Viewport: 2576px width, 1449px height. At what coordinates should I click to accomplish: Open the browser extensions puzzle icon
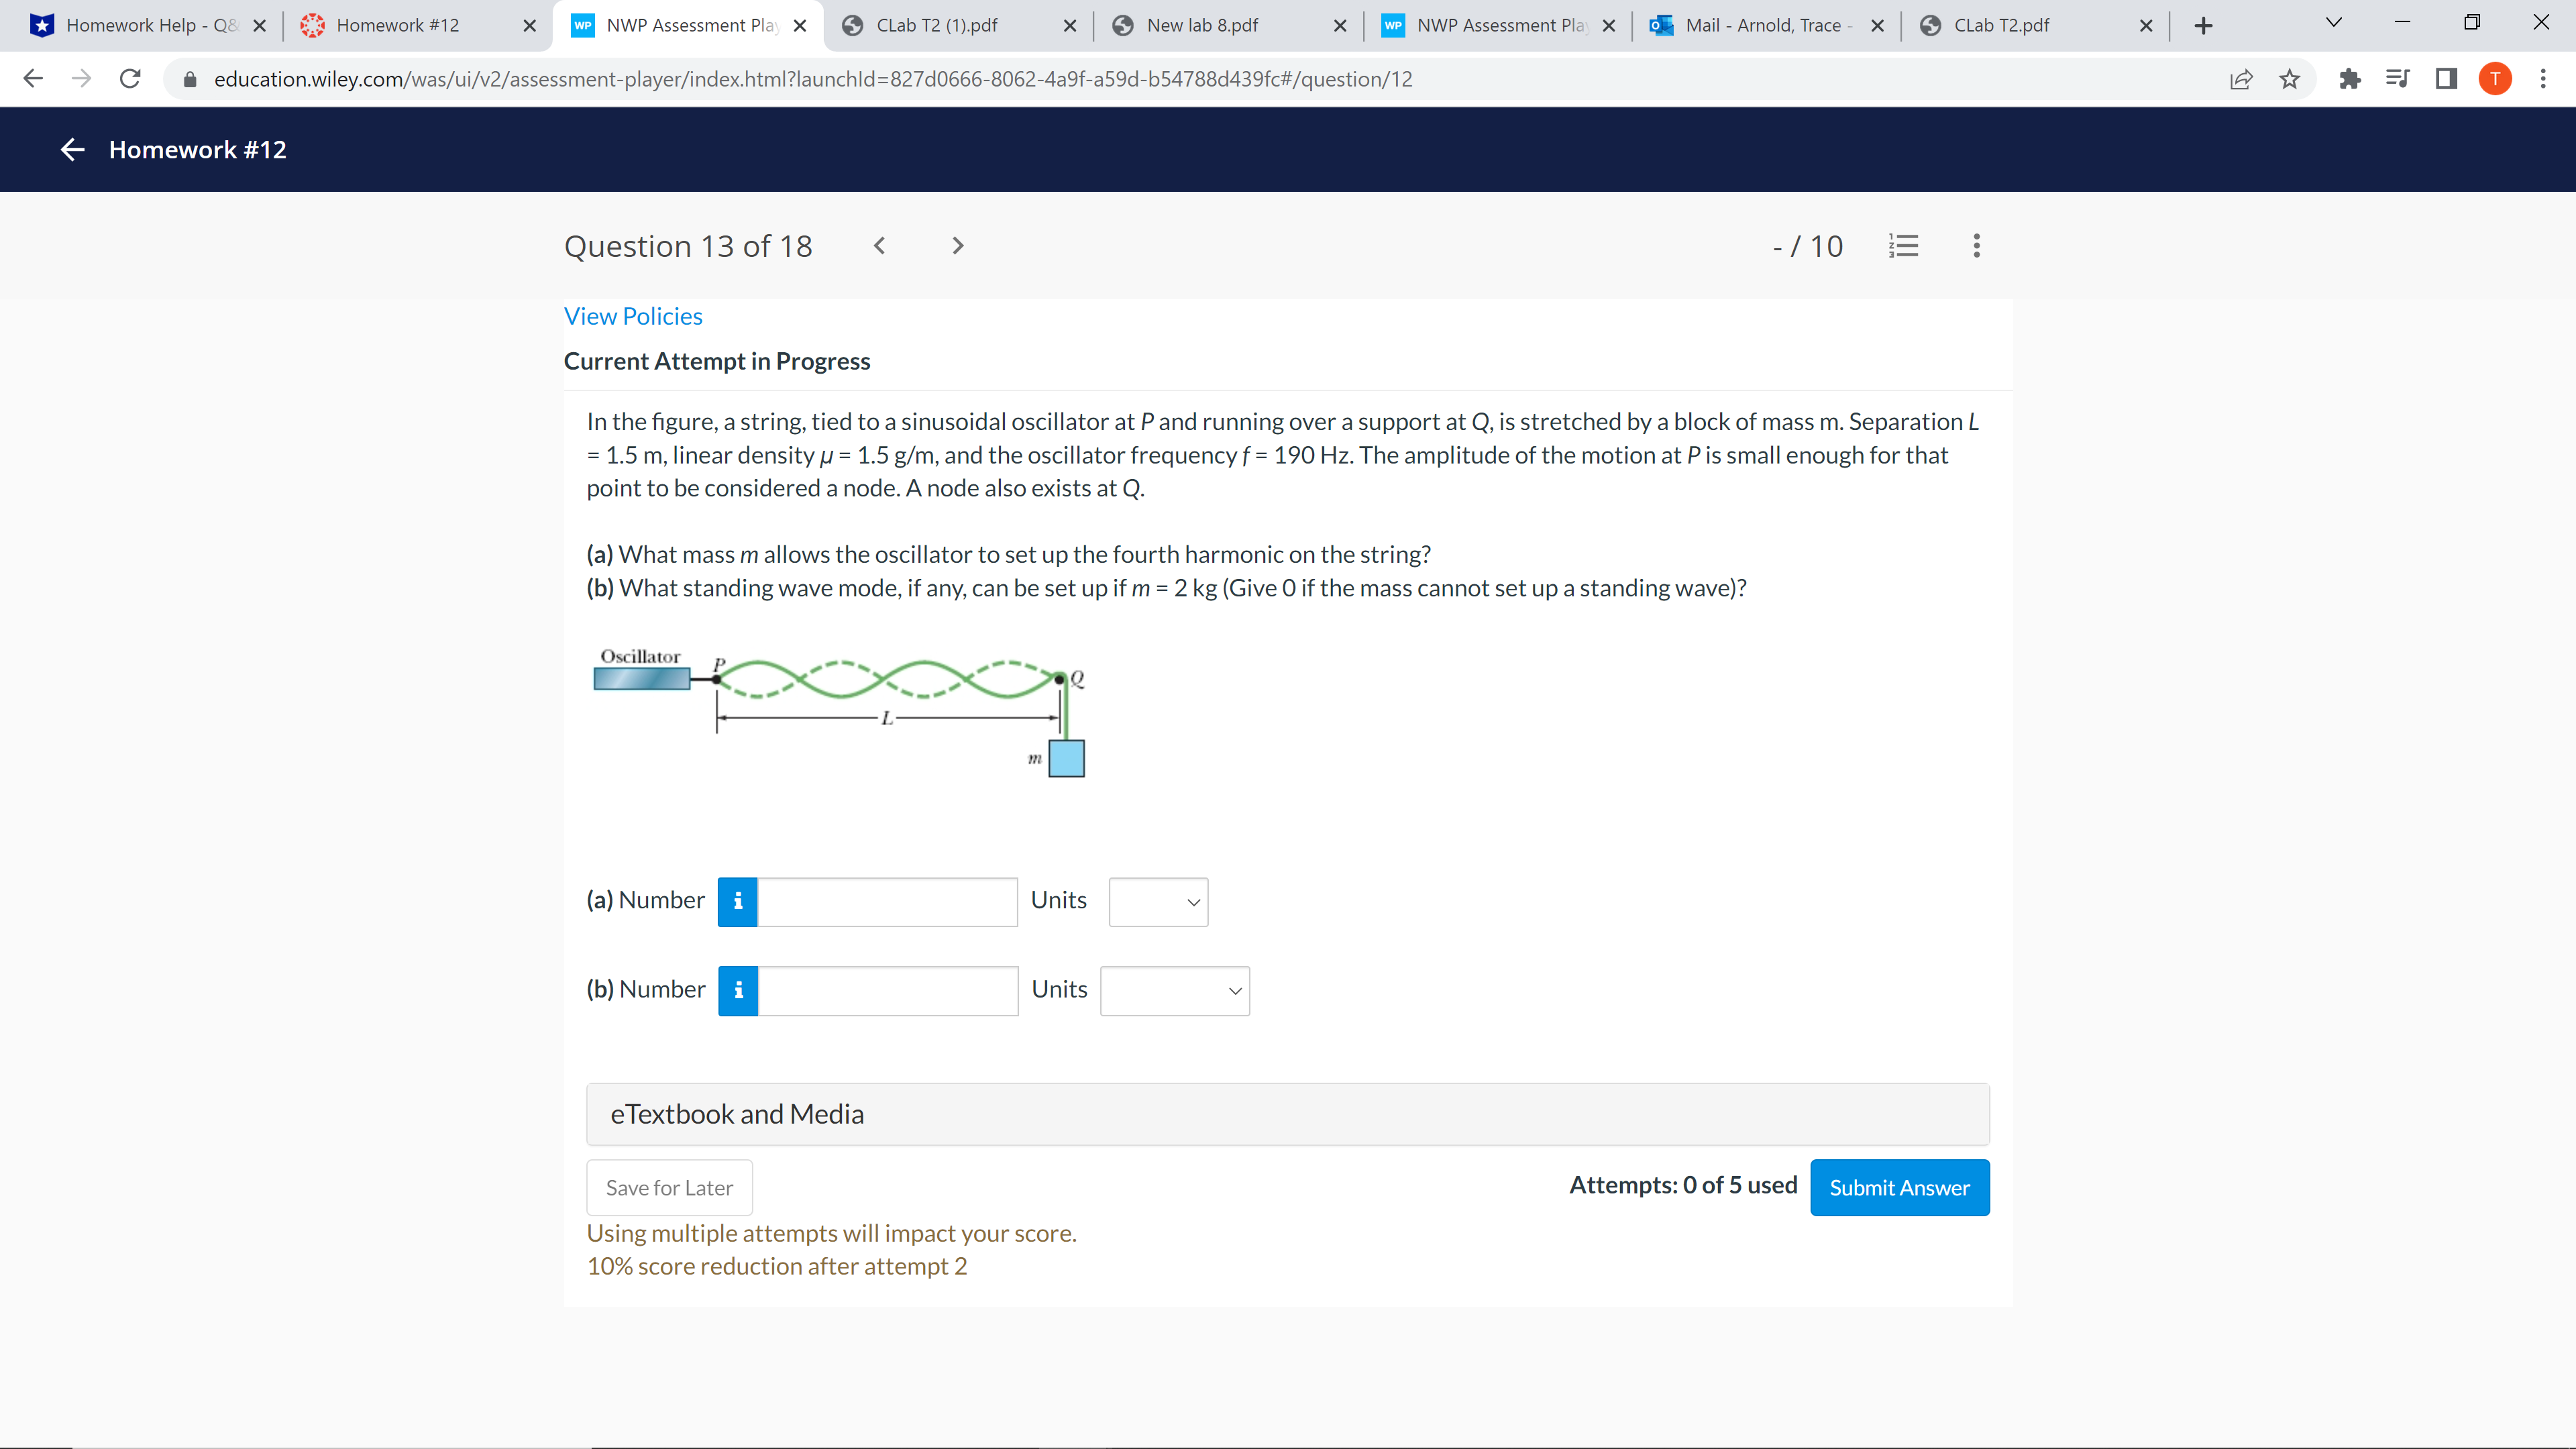click(2350, 79)
